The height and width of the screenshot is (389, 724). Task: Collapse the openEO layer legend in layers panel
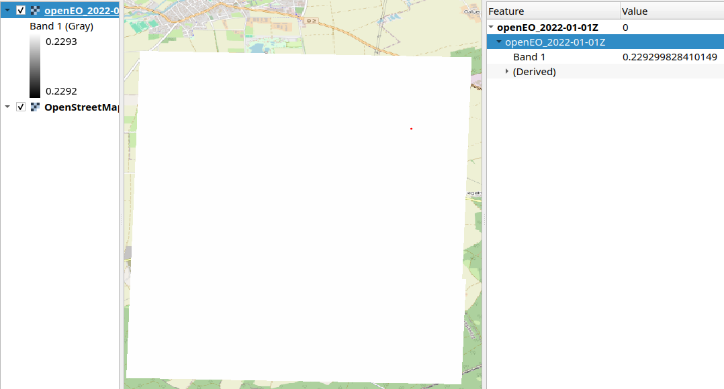click(7, 11)
